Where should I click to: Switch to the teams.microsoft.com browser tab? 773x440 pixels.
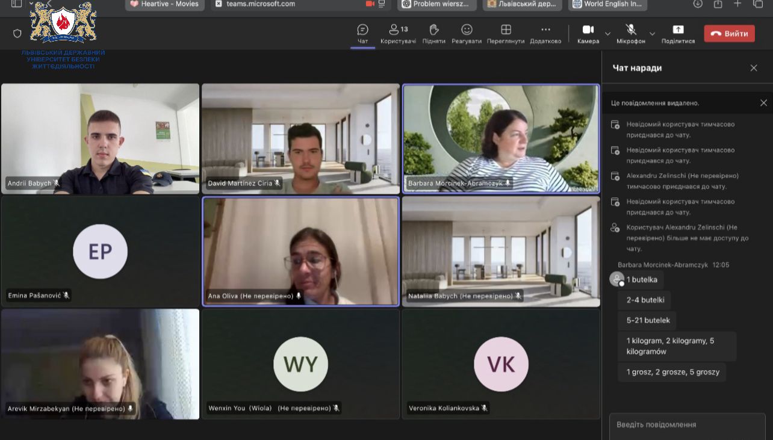pos(261,4)
